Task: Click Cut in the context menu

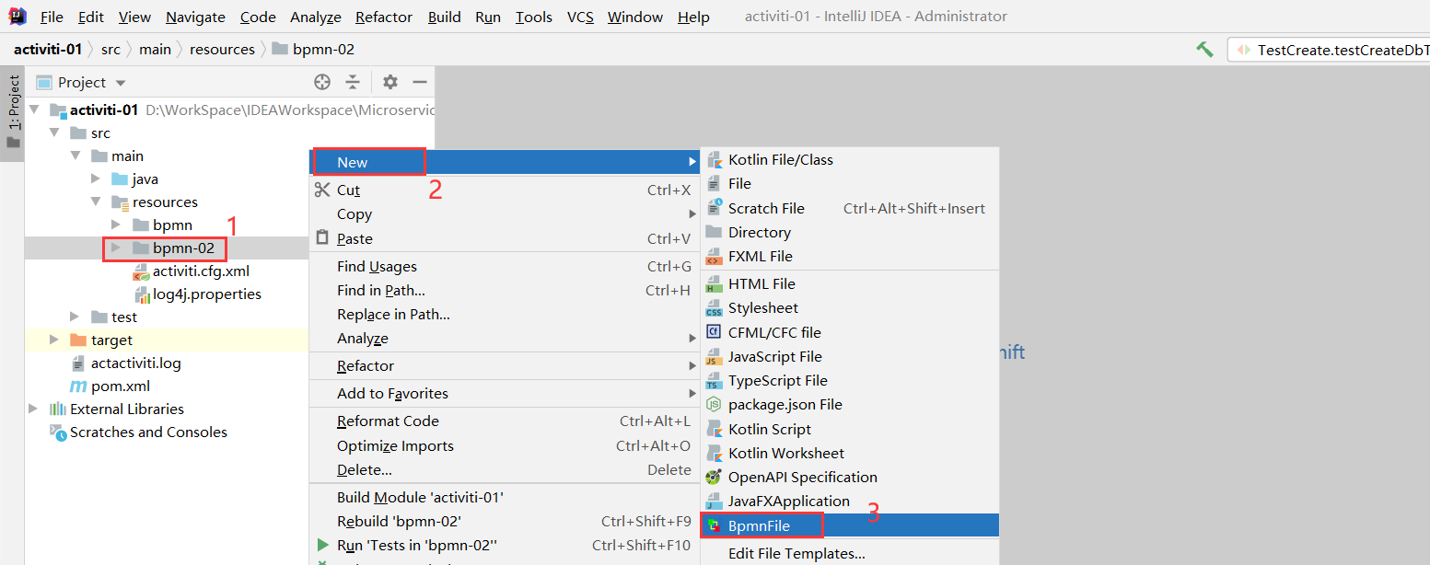Action: coord(505,190)
